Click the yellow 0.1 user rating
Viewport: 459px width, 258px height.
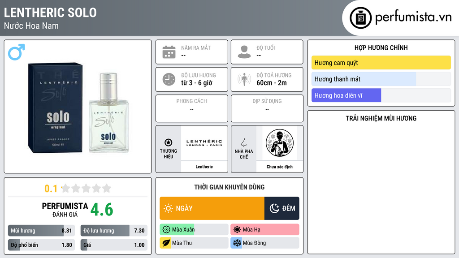click(51, 189)
